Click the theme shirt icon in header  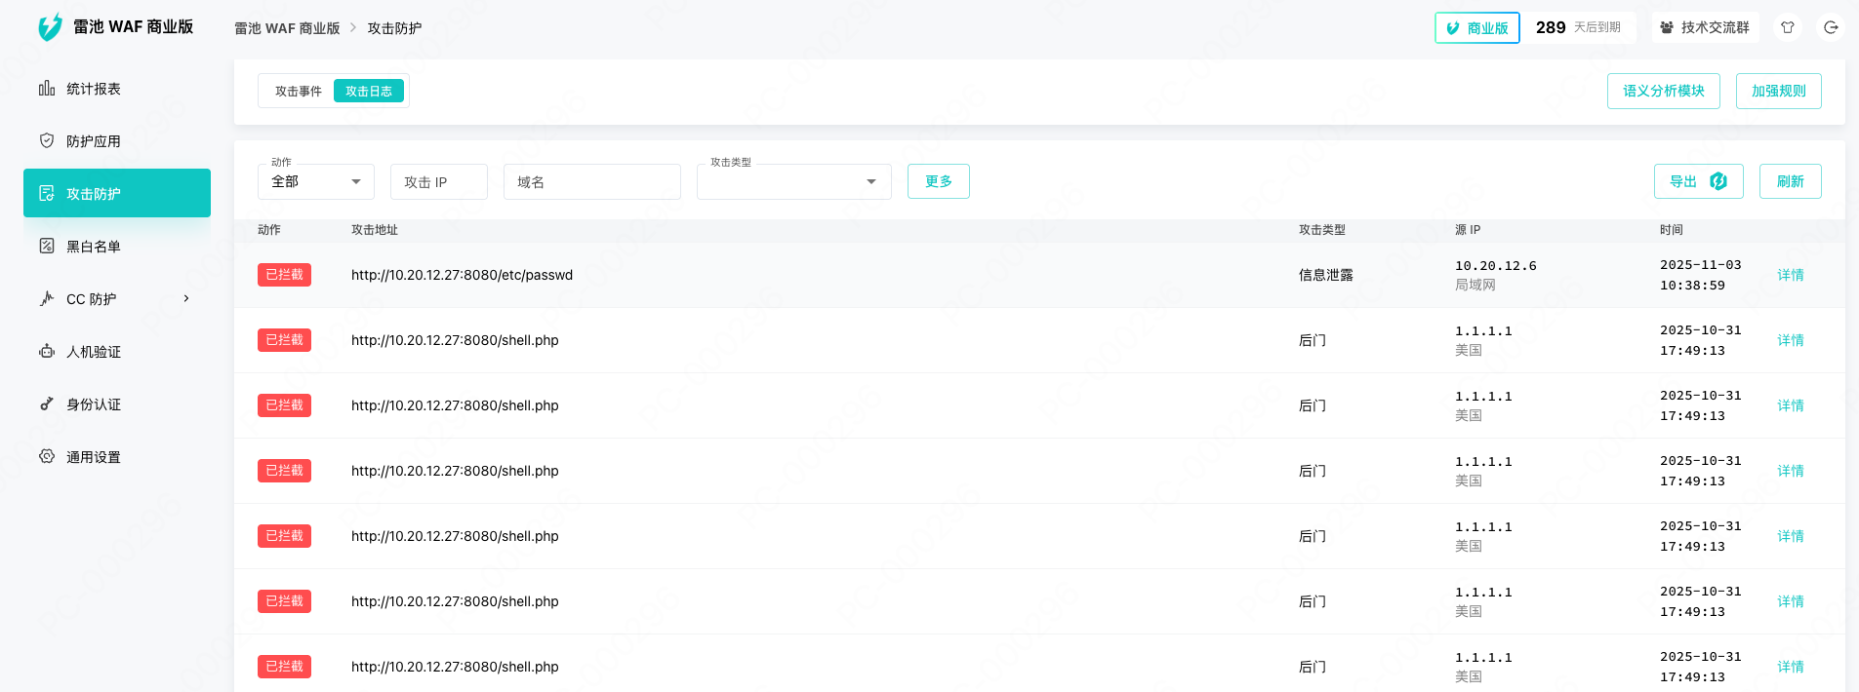(x=1788, y=27)
